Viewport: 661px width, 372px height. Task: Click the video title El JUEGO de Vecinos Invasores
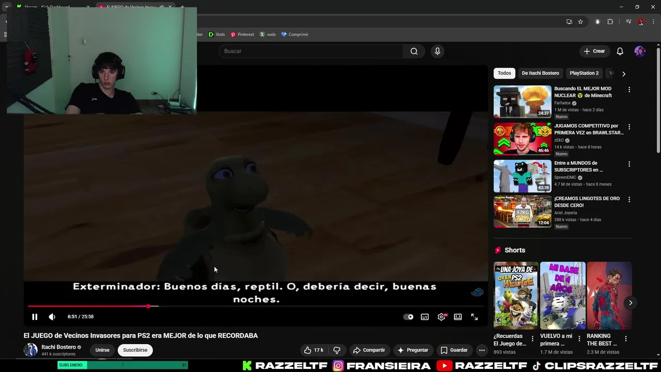(x=140, y=336)
